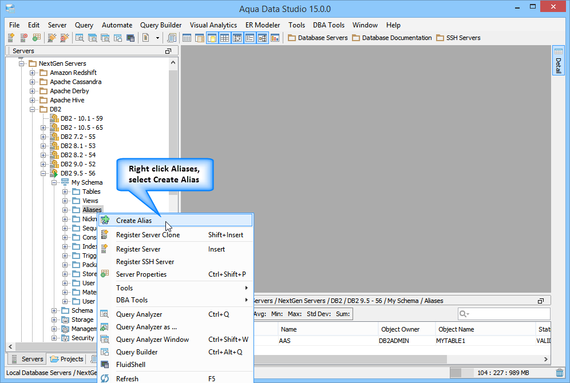This screenshot has width=570, height=383.
Task: Open the ER Modeler menu
Action: [x=263, y=25]
